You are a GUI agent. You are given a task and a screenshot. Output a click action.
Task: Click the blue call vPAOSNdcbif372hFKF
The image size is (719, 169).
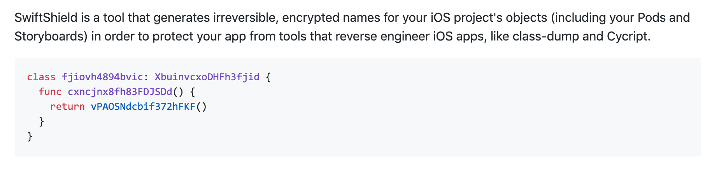pos(143,107)
